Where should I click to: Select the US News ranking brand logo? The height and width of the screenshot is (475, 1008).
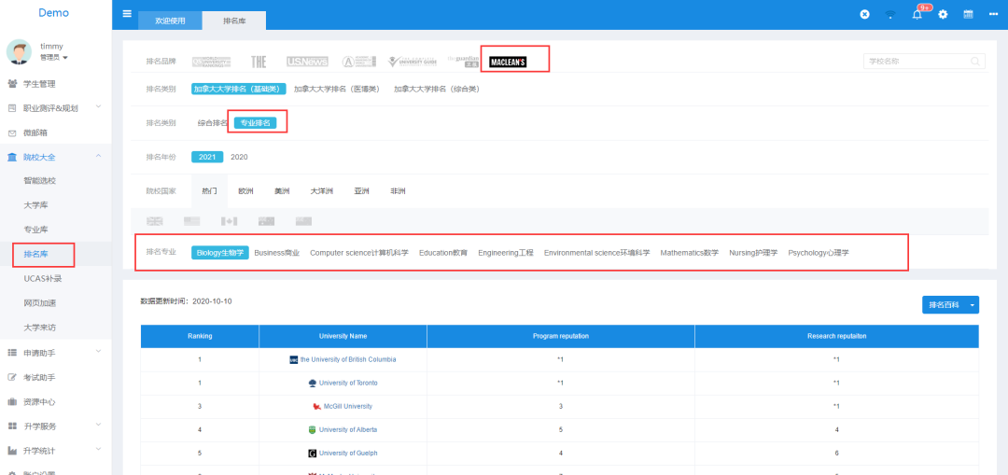pos(307,62)
